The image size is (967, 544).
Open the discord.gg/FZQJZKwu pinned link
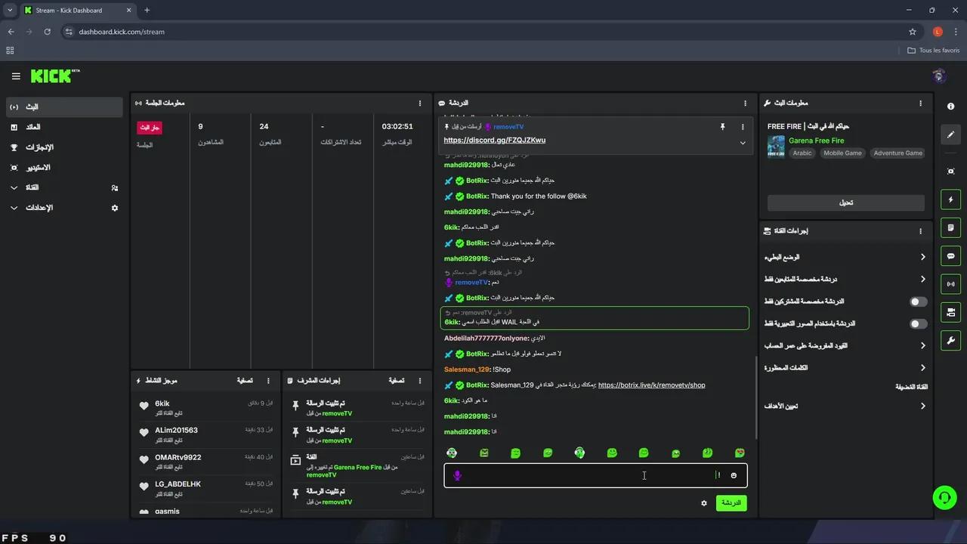(494, 141)
